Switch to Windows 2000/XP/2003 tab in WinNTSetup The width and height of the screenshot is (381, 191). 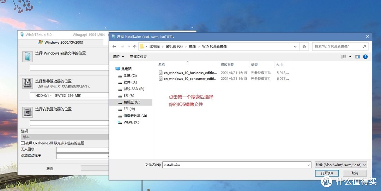coord(61,42)
